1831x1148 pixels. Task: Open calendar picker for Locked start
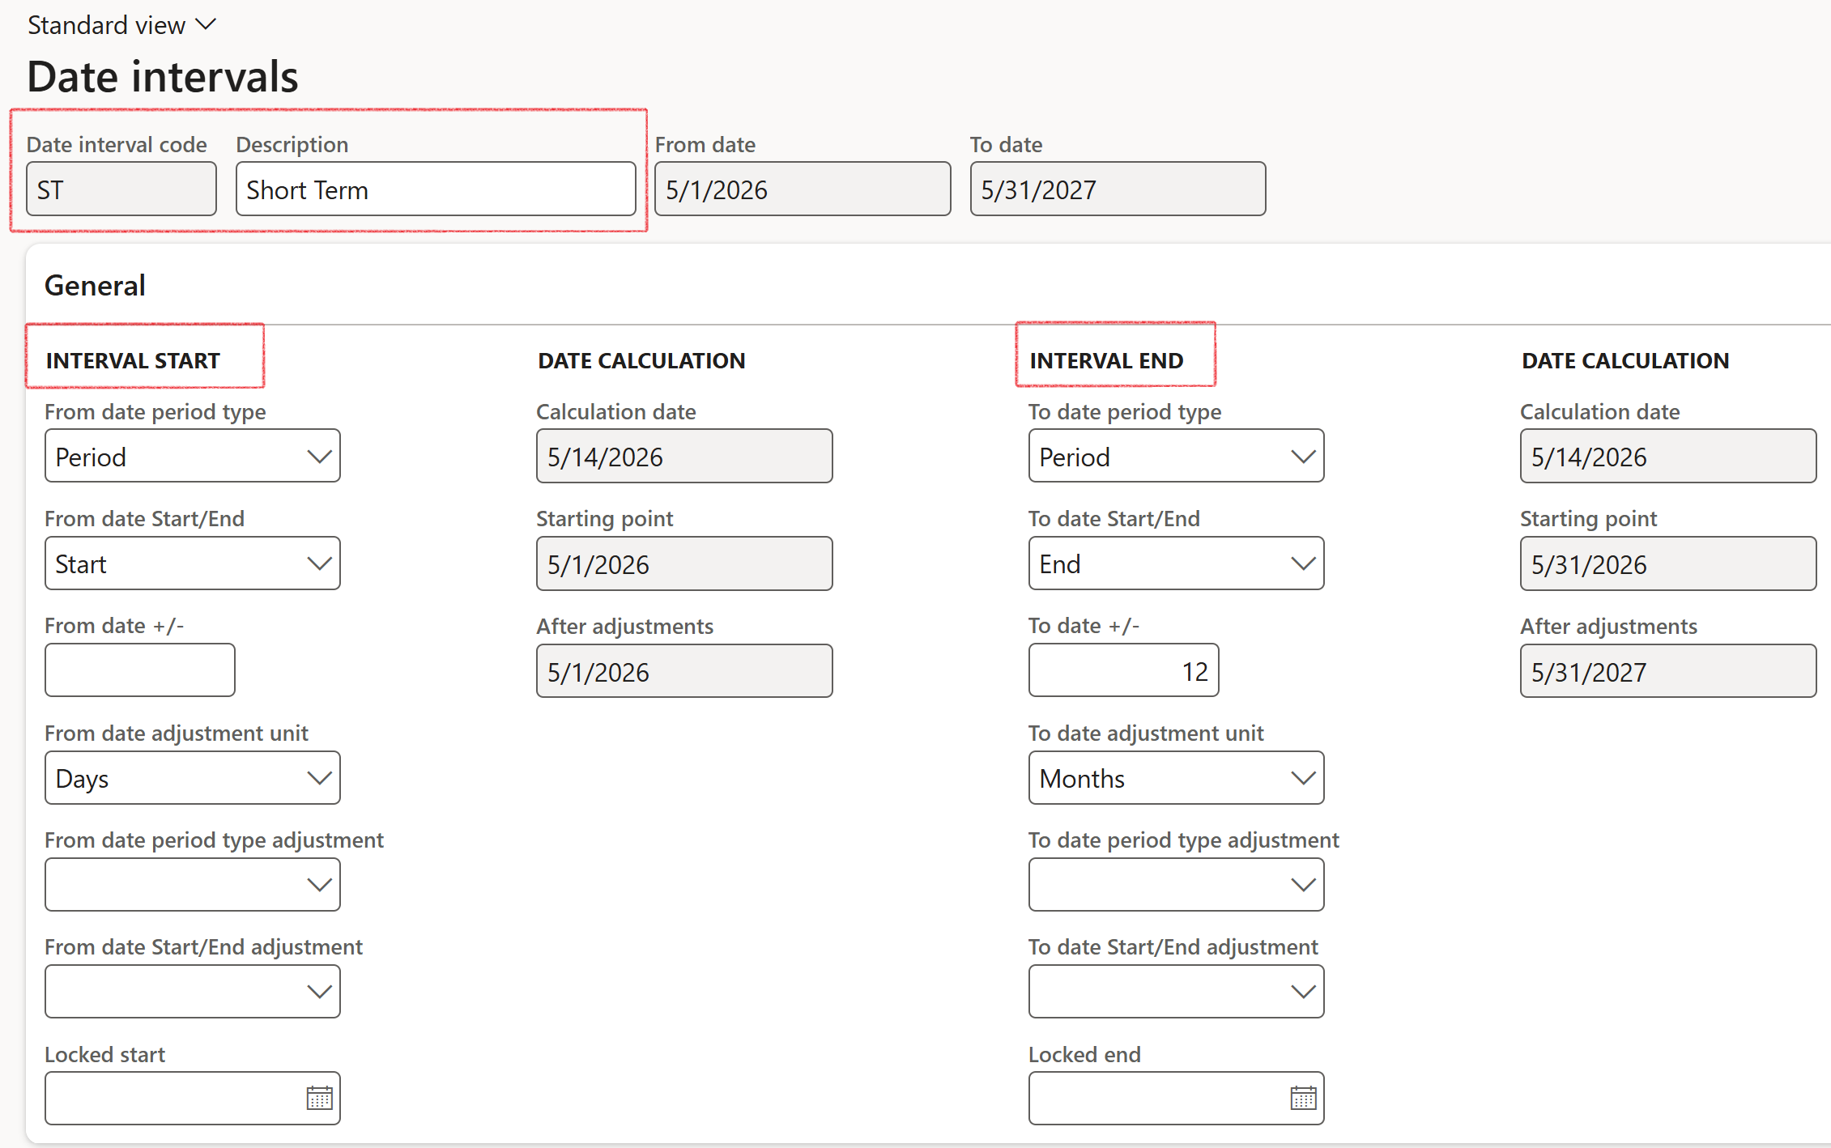pos(319,1098)
